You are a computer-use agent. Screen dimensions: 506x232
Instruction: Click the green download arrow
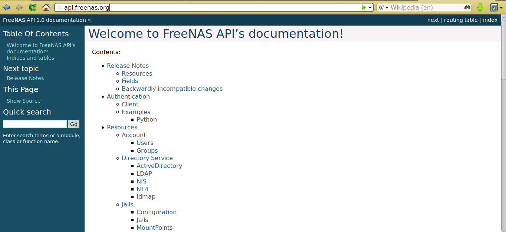coord(480,7)
